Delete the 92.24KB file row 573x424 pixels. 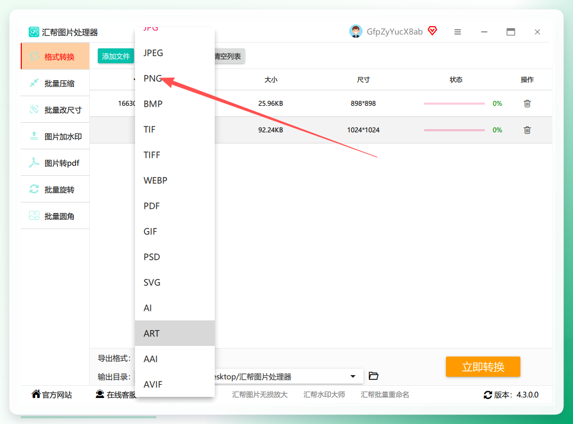(x=527, y=130)
